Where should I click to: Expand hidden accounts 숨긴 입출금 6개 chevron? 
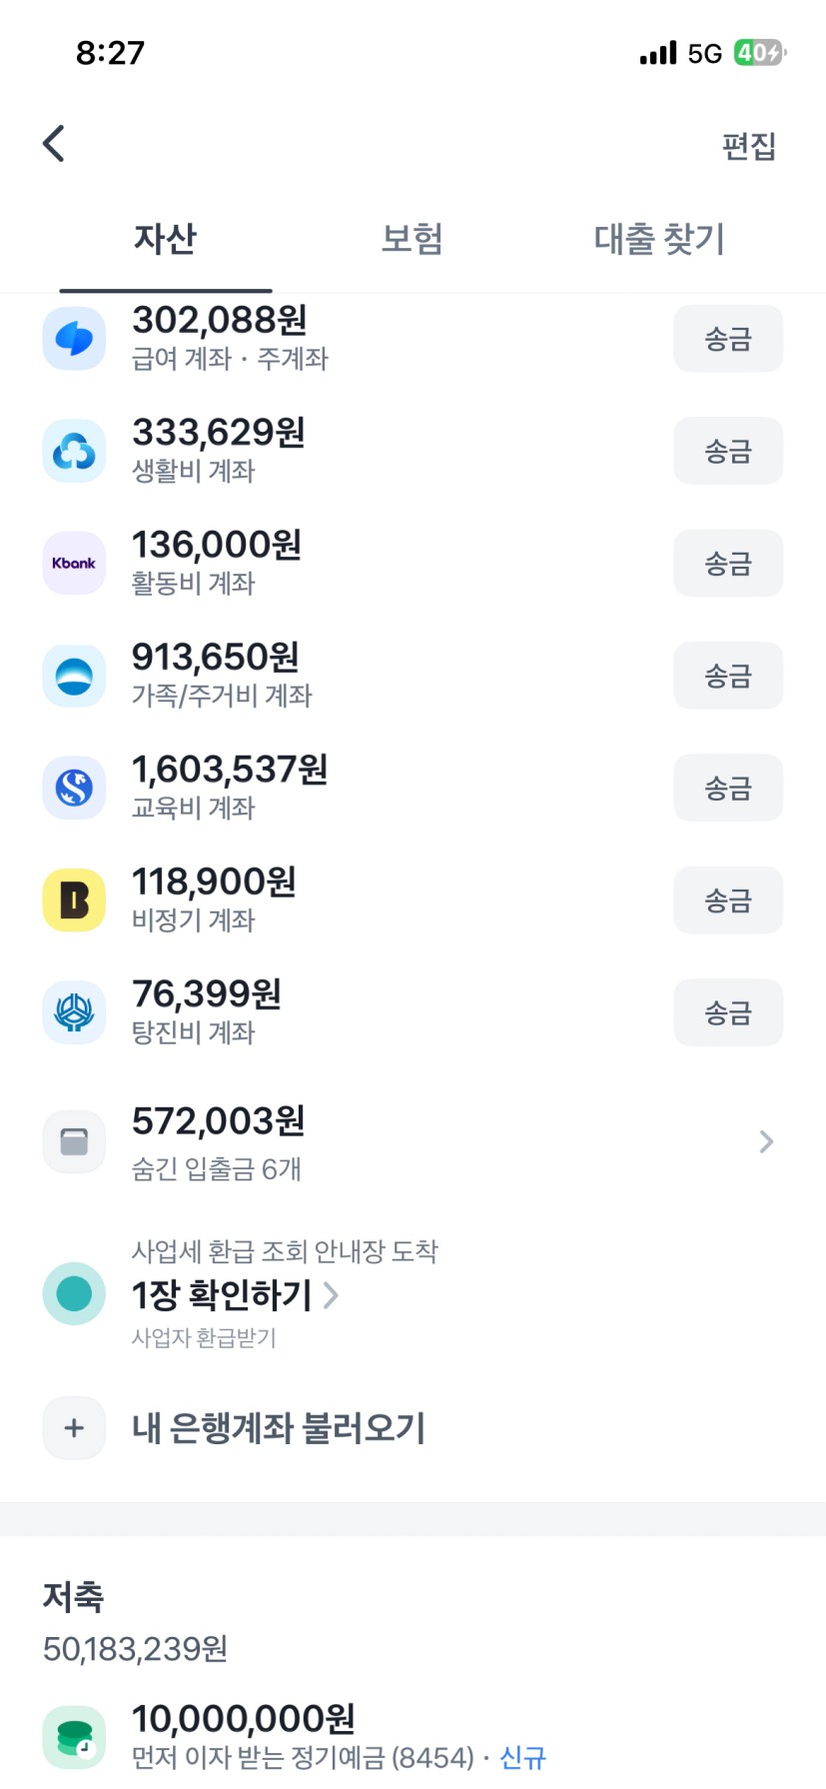766,1141
